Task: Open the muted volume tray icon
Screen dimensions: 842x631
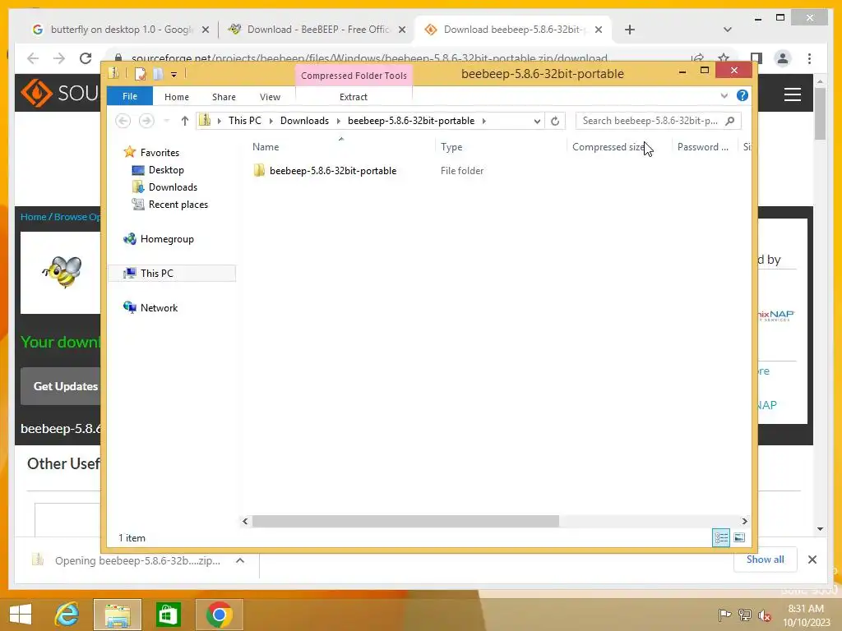Action: (765, 615)
